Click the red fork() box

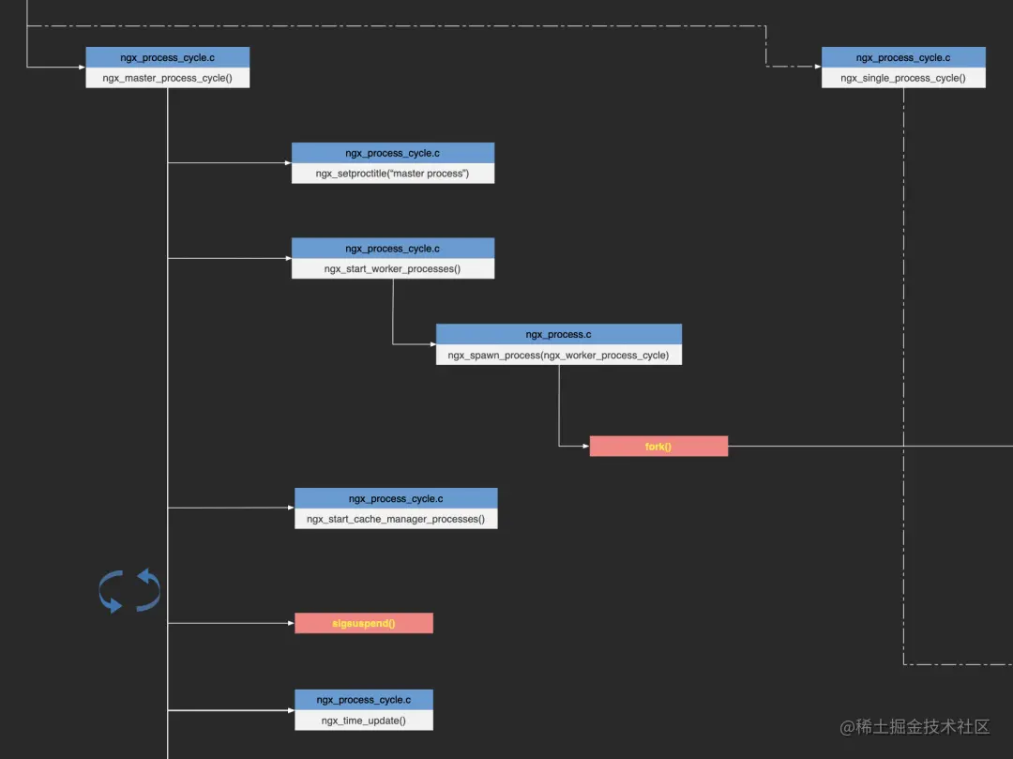(658, 447)
